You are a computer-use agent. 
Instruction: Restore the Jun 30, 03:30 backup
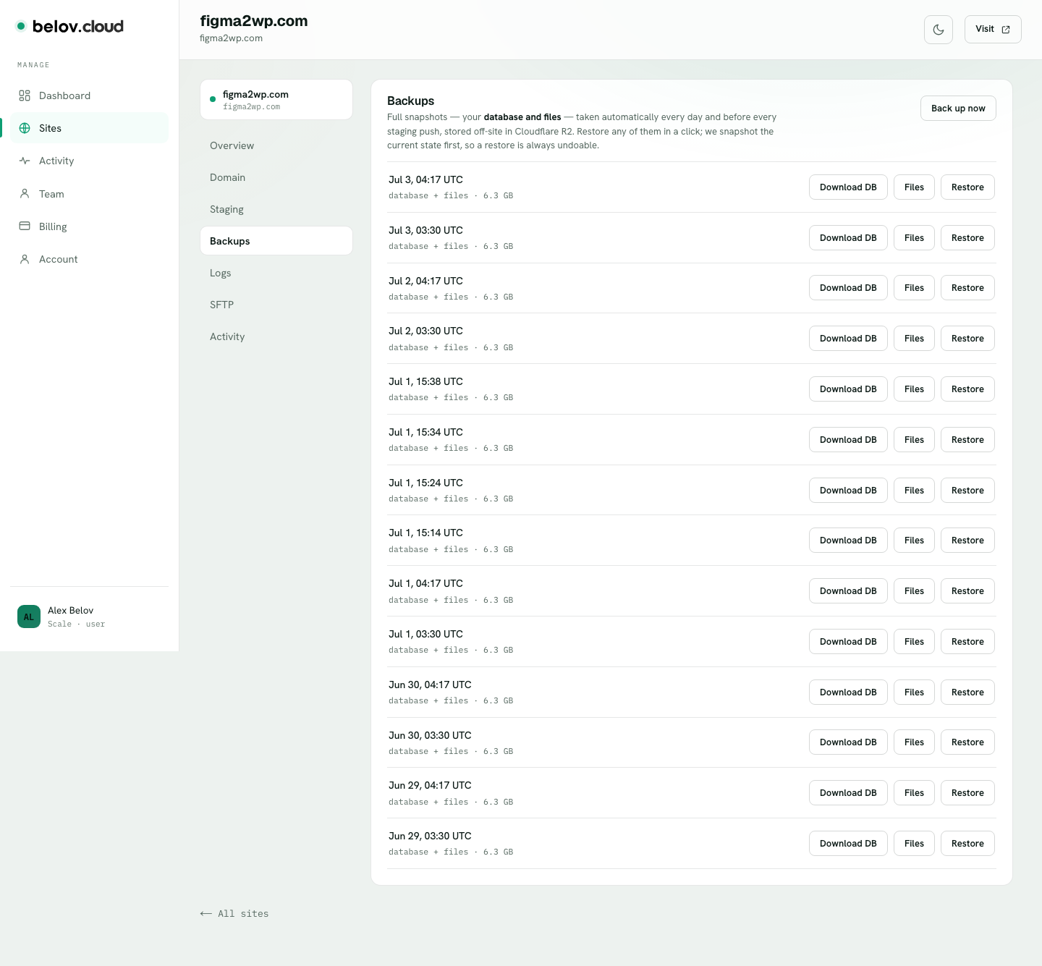967,742
